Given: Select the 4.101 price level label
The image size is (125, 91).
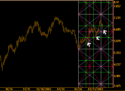Looking at the screenshot, I should coord(117,76).
